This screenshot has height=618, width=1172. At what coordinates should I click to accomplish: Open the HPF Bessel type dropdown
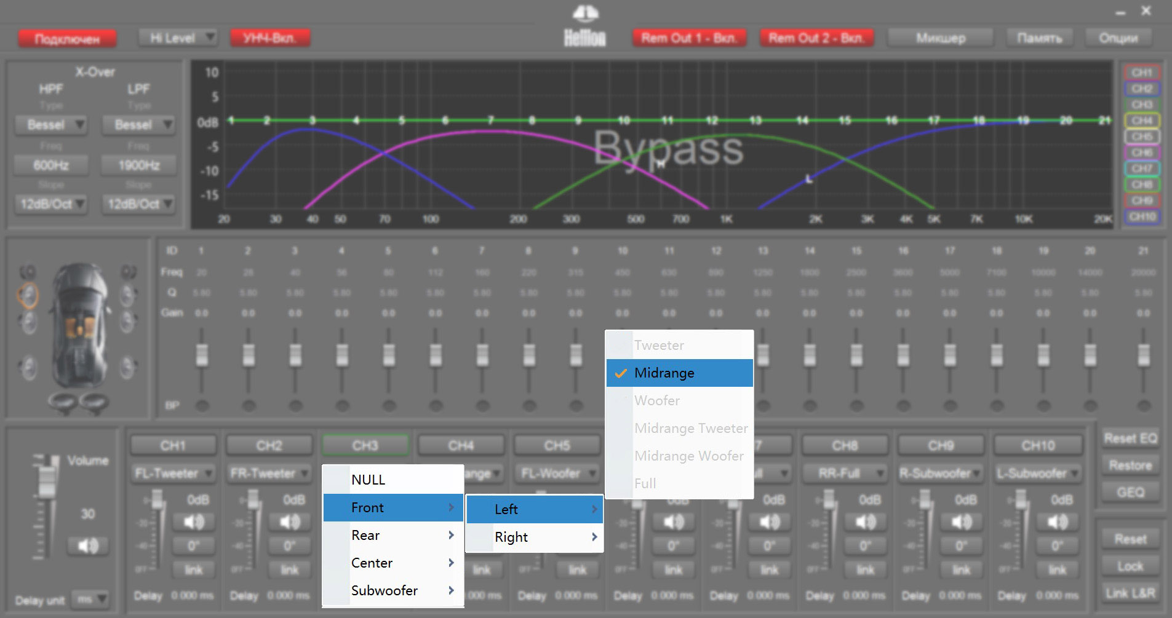point(51,125)
